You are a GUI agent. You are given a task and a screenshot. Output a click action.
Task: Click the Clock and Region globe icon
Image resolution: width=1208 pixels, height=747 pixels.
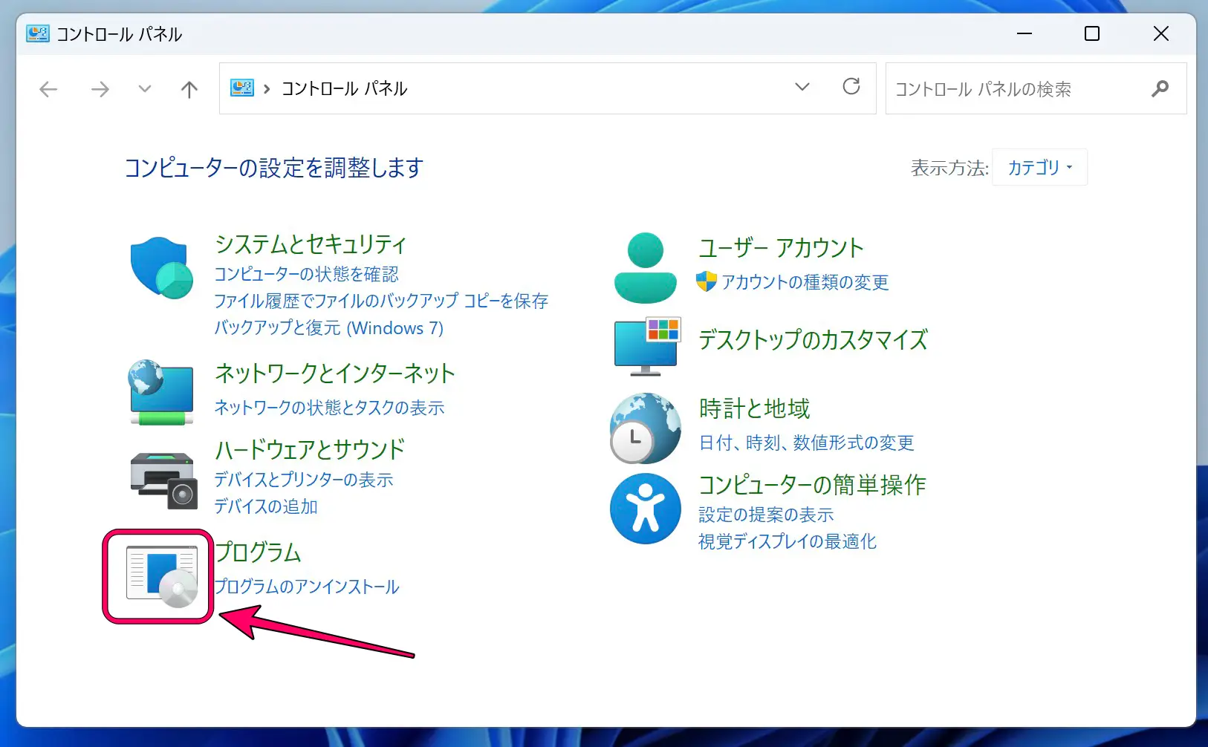click(645, 428)
